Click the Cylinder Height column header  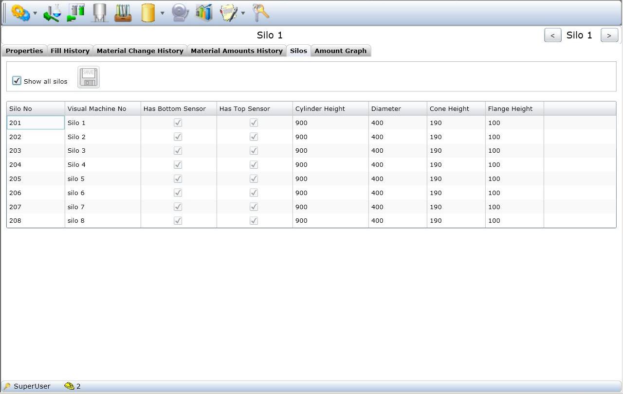[x=320, y=108]
